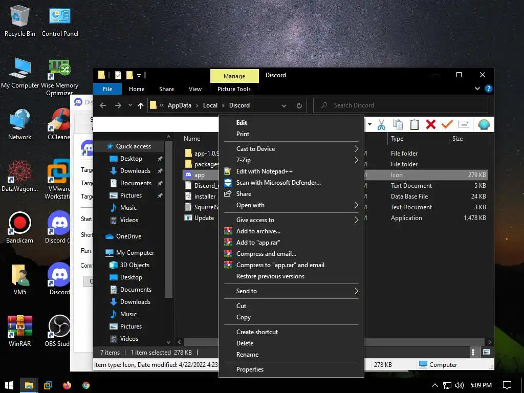The image size is (524, 393).
Task: Click the Copy toolbar icon
Action: [x=398, y=125]
